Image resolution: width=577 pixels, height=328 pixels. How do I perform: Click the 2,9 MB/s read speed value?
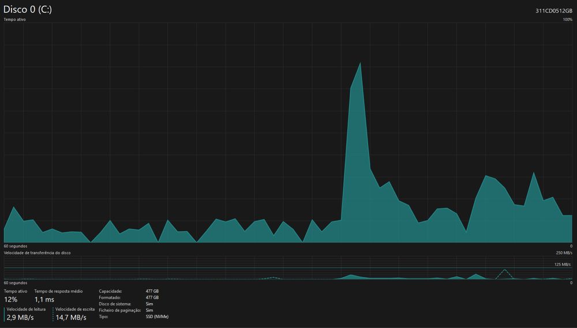[x=20, y=318]
